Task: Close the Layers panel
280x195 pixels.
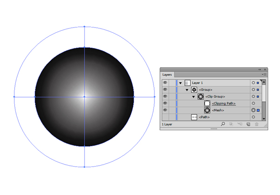Action: point(265,70)
